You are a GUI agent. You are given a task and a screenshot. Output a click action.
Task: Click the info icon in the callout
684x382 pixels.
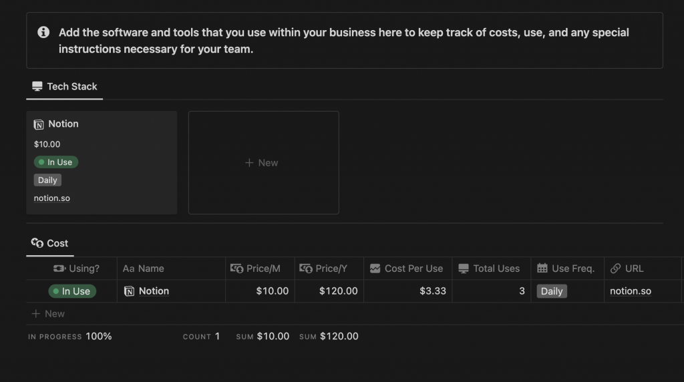[x=43, y=32]
